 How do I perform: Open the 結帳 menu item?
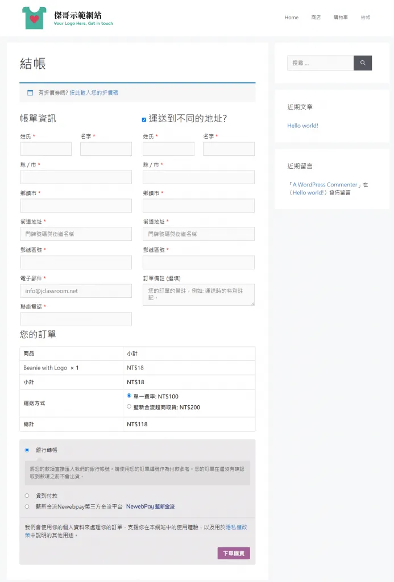(x=366, y=18)
